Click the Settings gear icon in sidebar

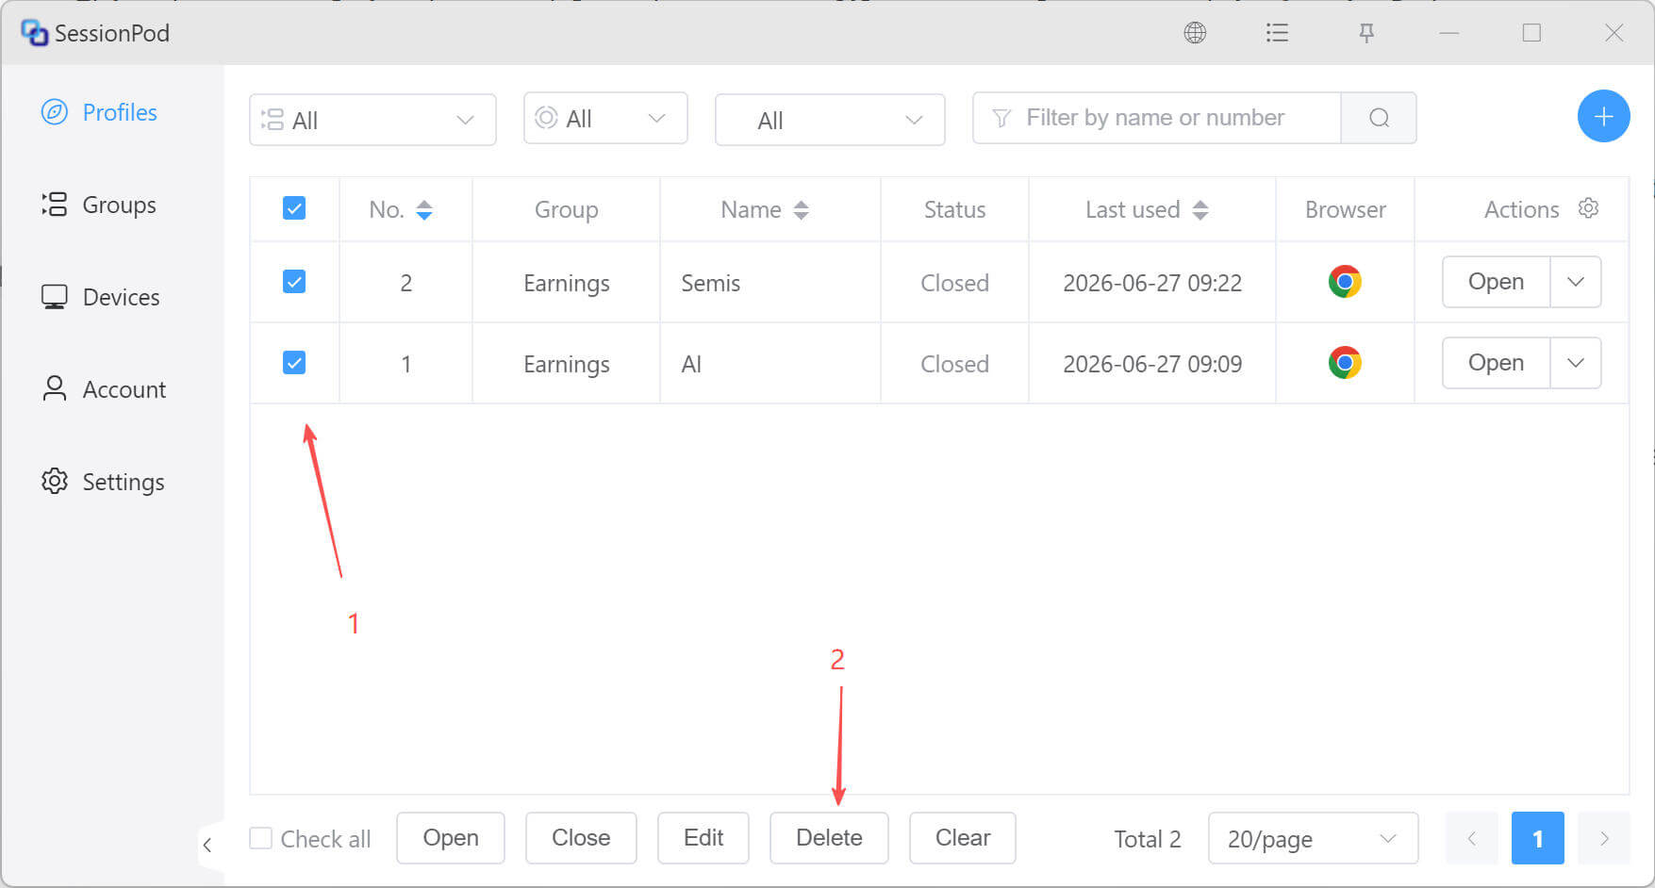(55, 481)
